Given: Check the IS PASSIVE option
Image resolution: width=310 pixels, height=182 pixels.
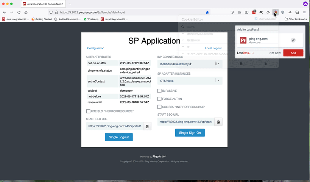Looking at the screenshot, I should (x=159, y=91).
